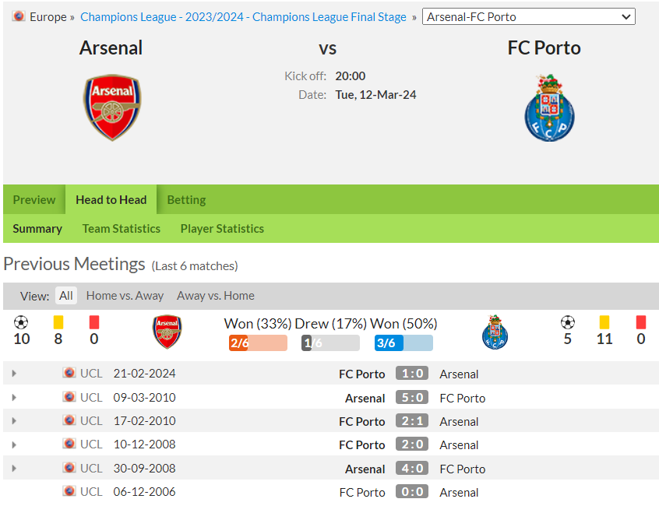Click the 4:0 score badge for 30-09-2008
Viewport: 659px width, 527px height.
[x=412, y=468]
